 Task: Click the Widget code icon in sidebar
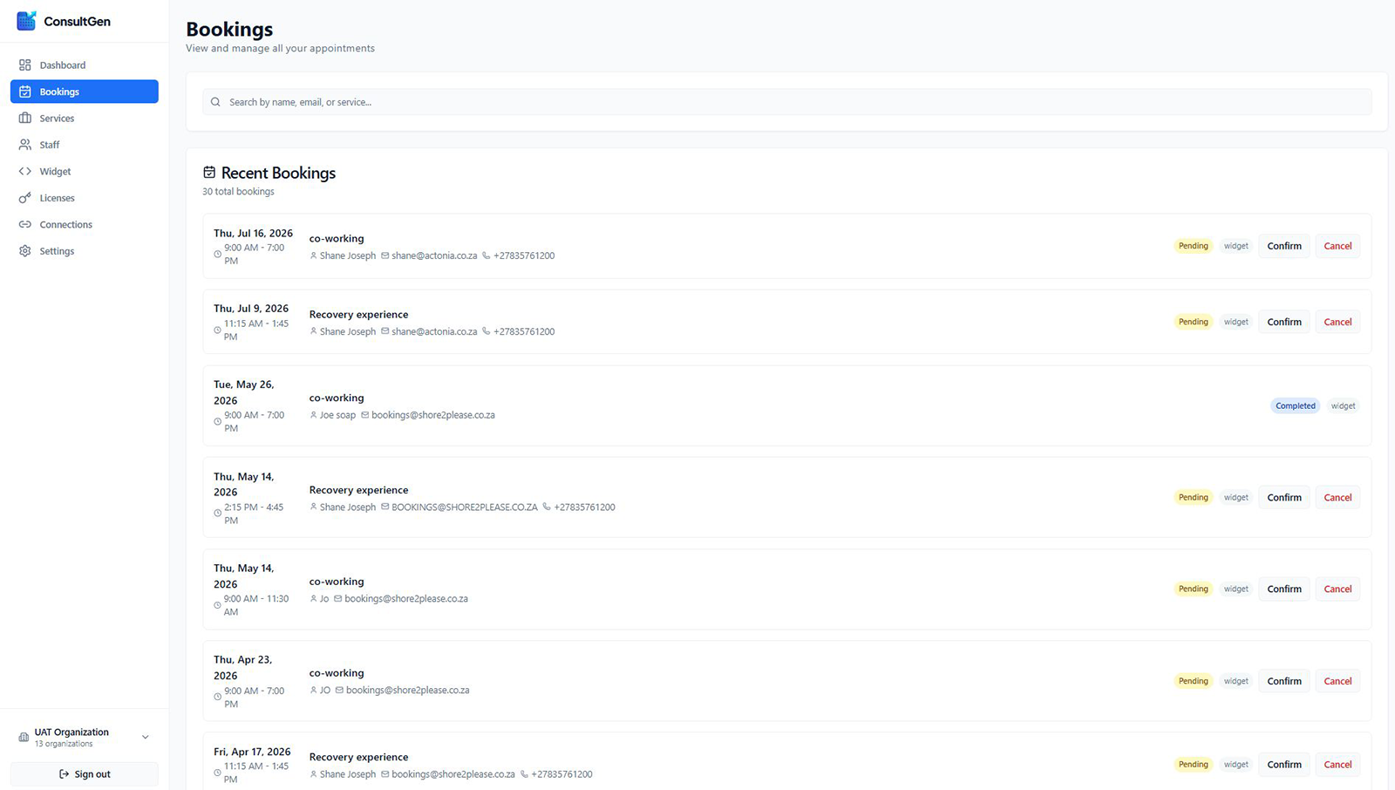click(x=25, y=171)
